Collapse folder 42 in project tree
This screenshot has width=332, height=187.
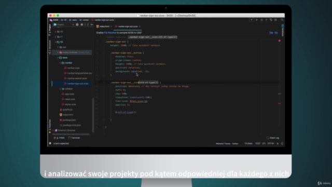coord(56,42)
